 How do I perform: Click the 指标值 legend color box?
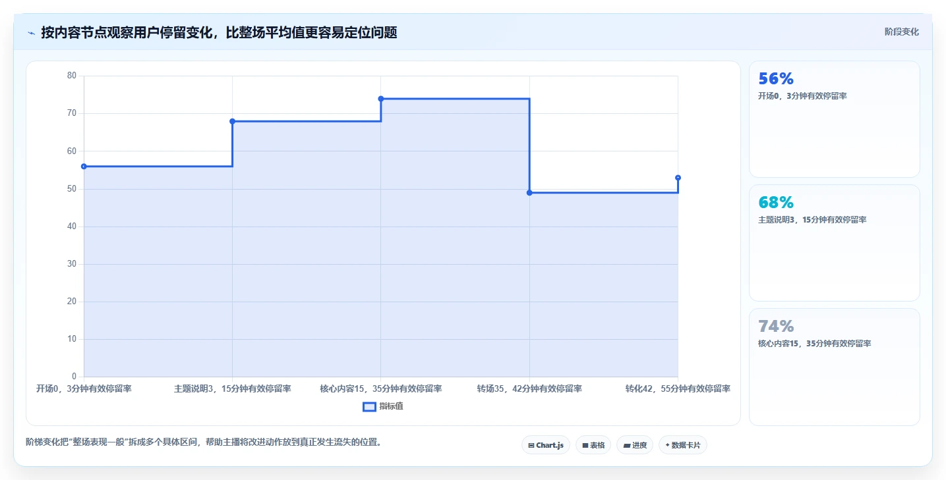pyautogui.click(x=369, y=407)
